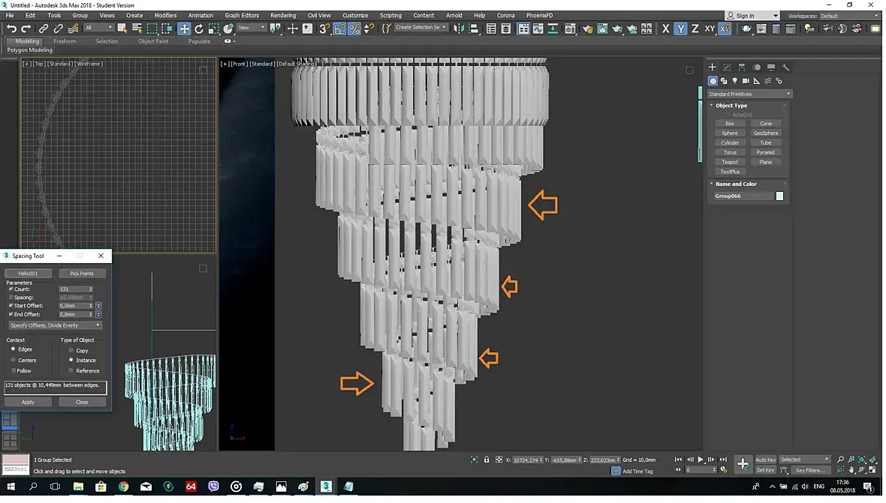886x503 pixels.
Task: Switch to the Freeform ribbon tab
Action: coord(65,41)
